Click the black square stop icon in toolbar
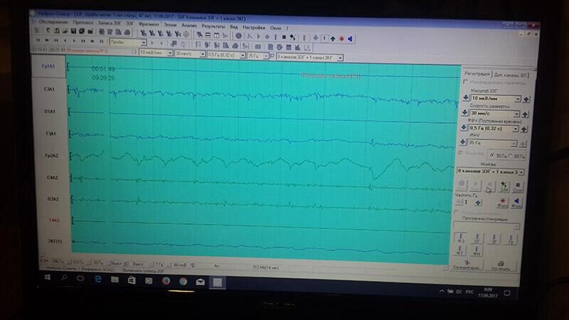This screenshot has width=569, height=320. point(284,37)
